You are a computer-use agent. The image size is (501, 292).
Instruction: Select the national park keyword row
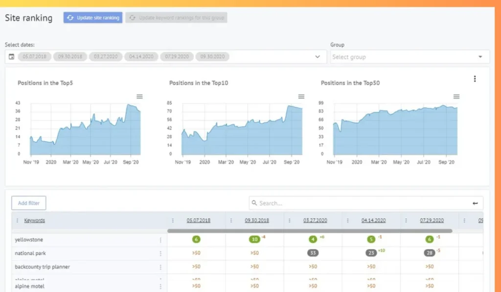click(30, 253)
